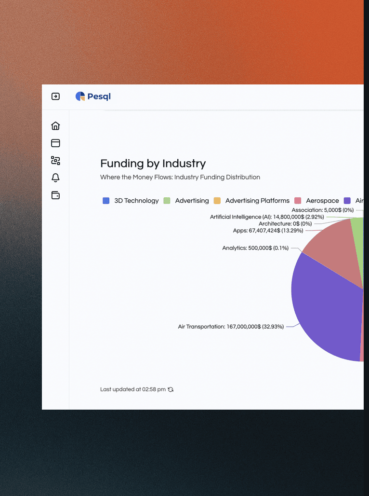
Task: Click the Funding by Industry heading
Action: click(153, 164)
